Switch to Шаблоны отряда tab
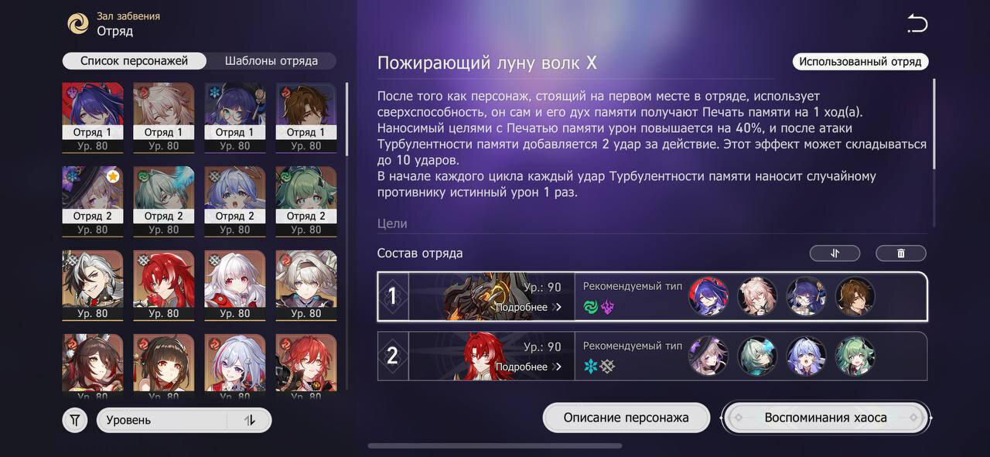 click(271, 61)
